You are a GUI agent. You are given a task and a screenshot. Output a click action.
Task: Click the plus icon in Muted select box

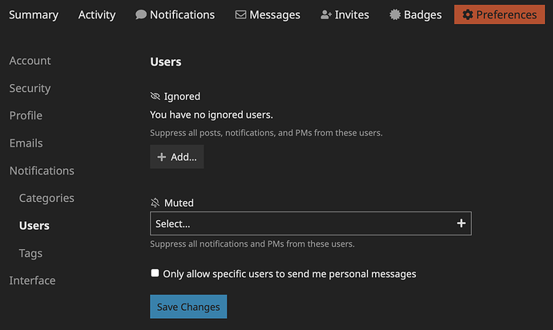point(461,223)
